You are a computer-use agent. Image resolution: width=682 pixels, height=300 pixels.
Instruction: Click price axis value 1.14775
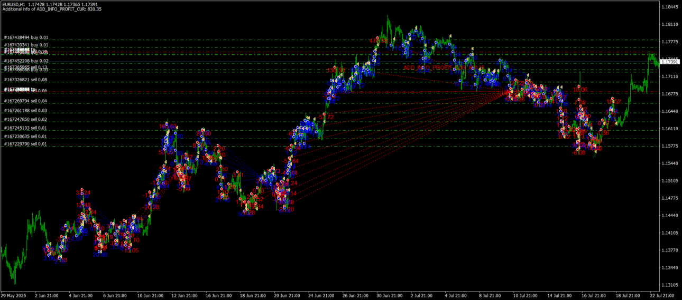tap(670, 198)
